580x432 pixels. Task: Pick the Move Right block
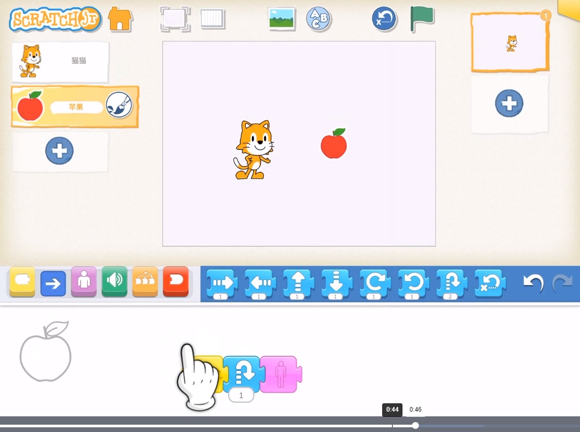(x=222, y=284)
